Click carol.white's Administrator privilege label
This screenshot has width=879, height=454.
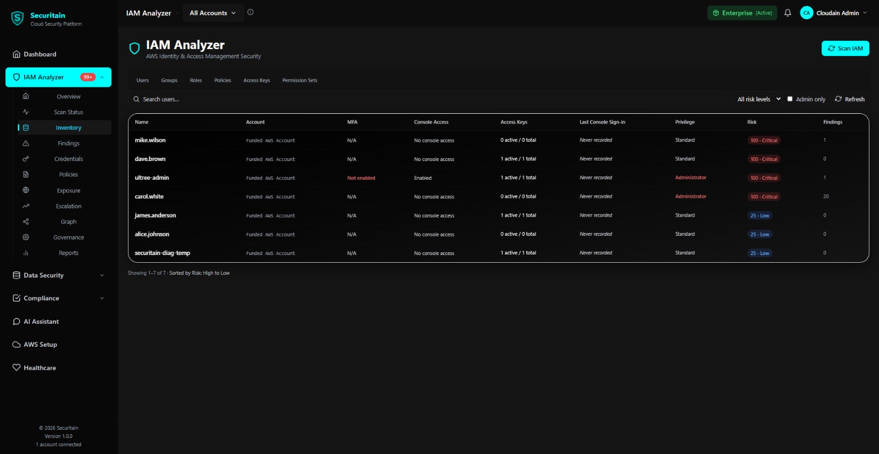pos(691,196)
